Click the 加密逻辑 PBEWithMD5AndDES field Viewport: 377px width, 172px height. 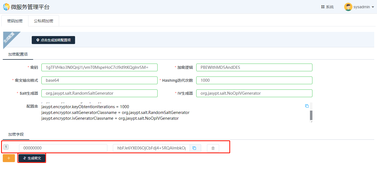(254, 67)
